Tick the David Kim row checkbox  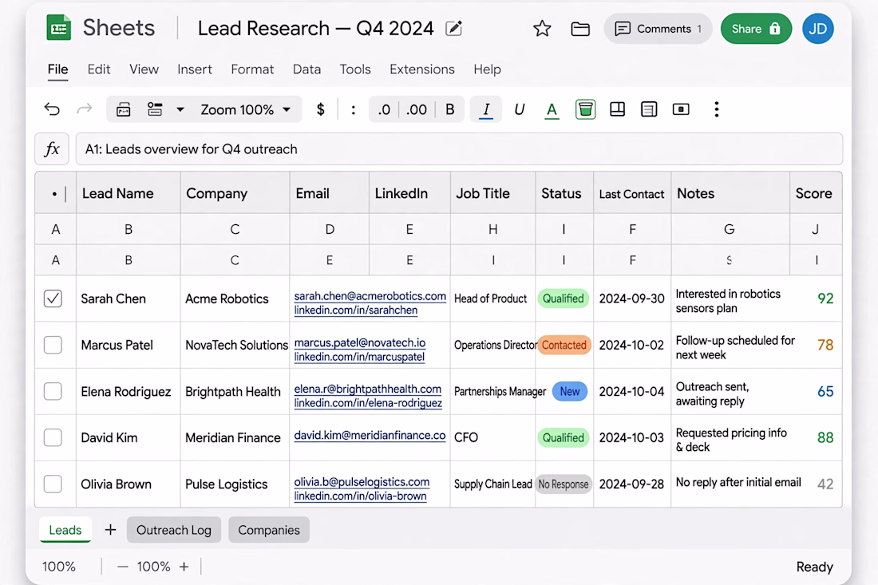coord(53,438)
